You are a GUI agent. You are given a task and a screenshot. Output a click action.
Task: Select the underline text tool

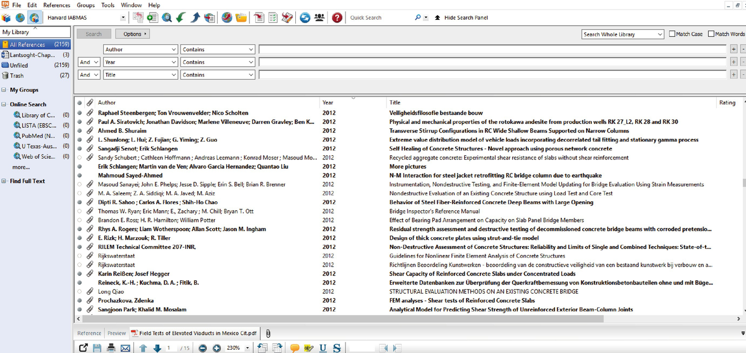323,348
